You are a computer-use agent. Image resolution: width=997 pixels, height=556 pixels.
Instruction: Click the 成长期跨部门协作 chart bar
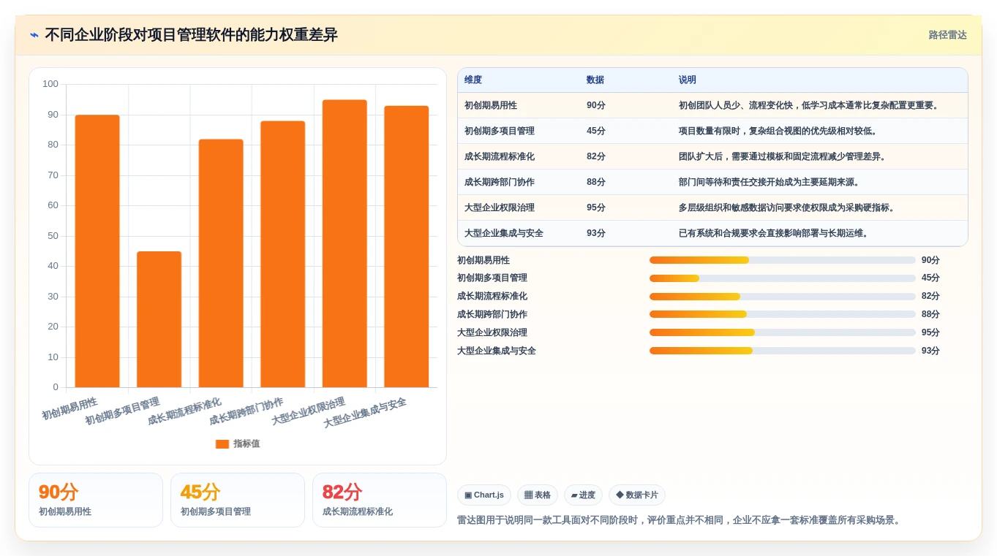(x=282, y=254)
